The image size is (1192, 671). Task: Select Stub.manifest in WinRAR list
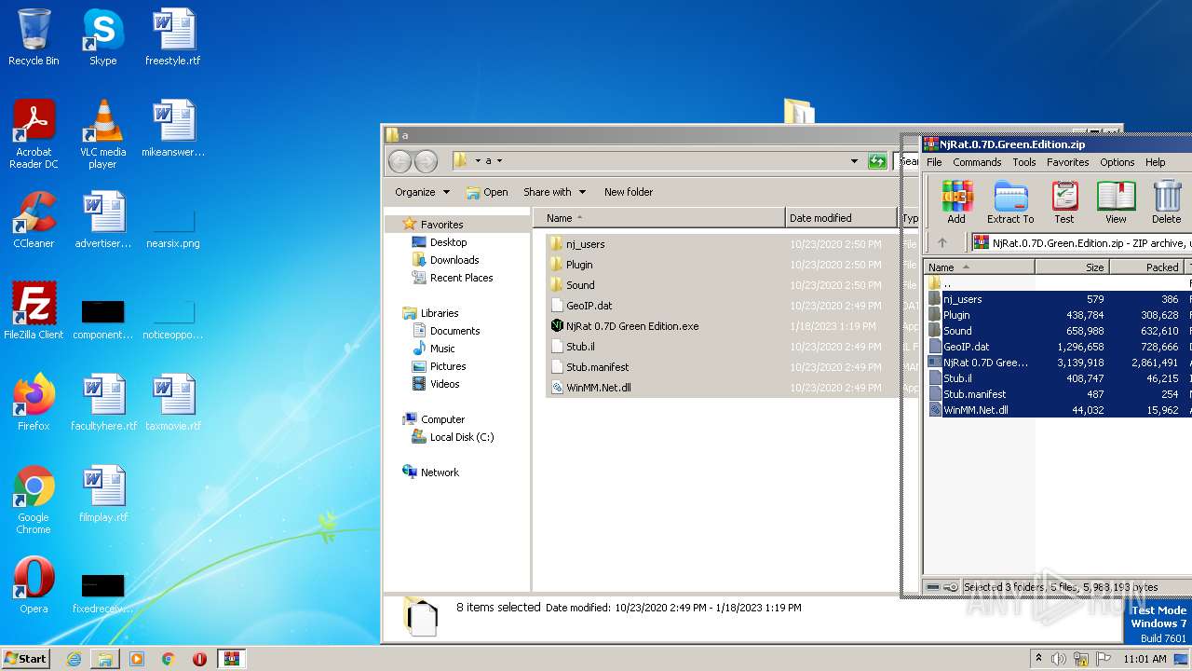tap(1059, 394)
